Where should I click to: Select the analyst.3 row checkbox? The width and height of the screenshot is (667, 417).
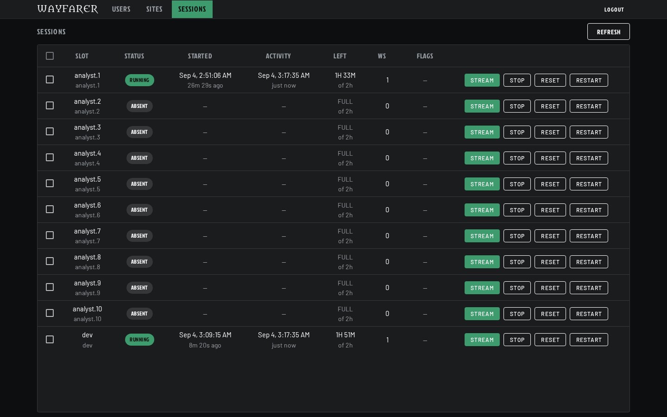click(50, 132)
